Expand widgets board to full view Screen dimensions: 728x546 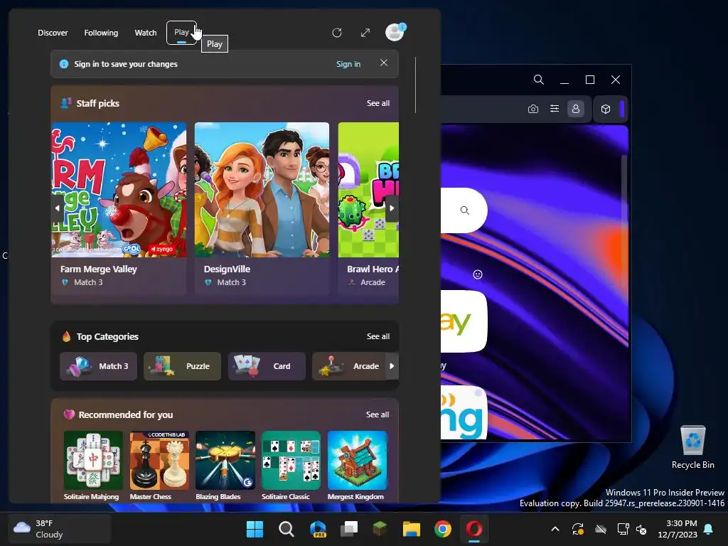point(365,33)
